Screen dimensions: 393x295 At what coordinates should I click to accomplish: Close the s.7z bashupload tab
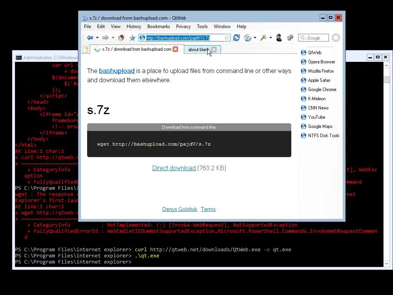tap(175, 49)
